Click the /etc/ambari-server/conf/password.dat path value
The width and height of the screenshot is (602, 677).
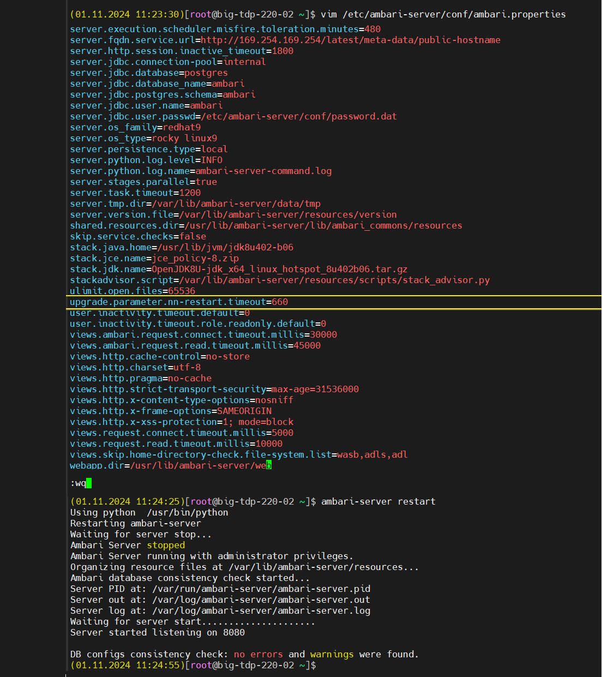pos(299,117)
